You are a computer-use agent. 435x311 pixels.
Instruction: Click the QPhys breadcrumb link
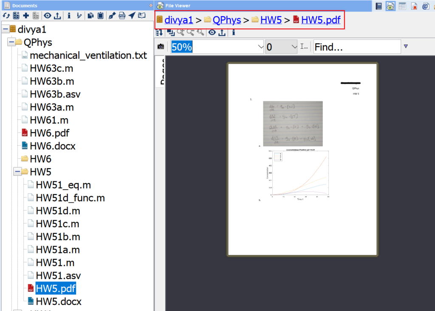[226, 20]
